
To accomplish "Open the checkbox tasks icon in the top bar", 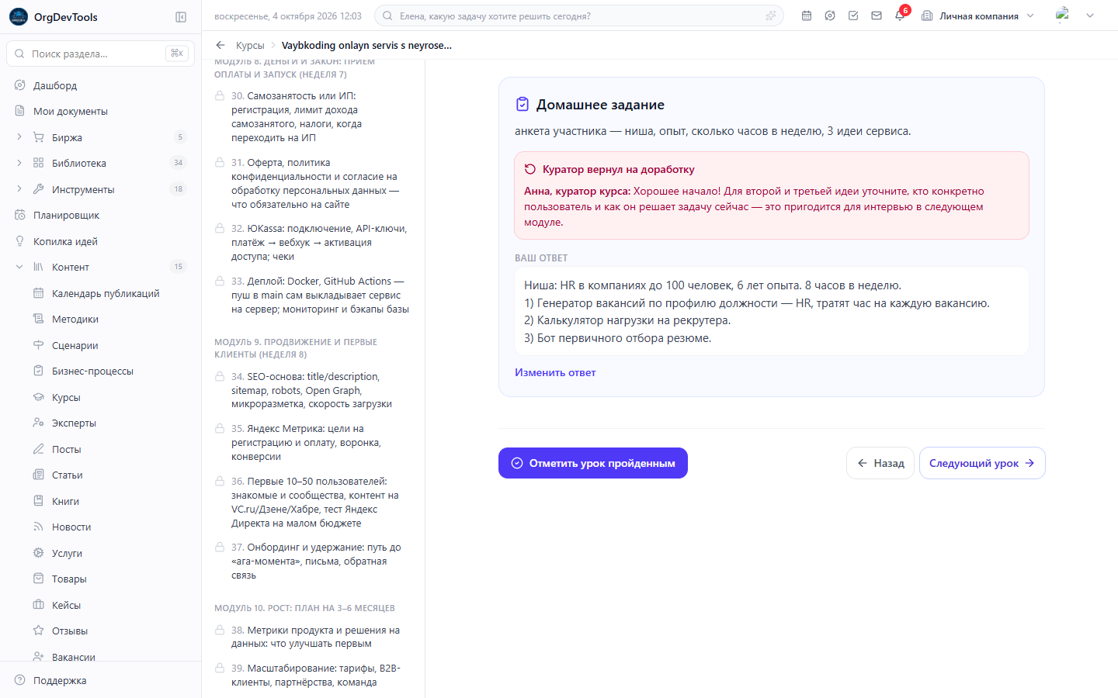I will click(853, 16).
